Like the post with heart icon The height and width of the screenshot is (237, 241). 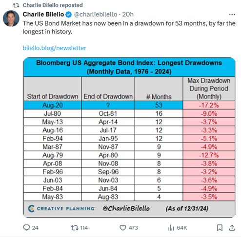(123, 228)
